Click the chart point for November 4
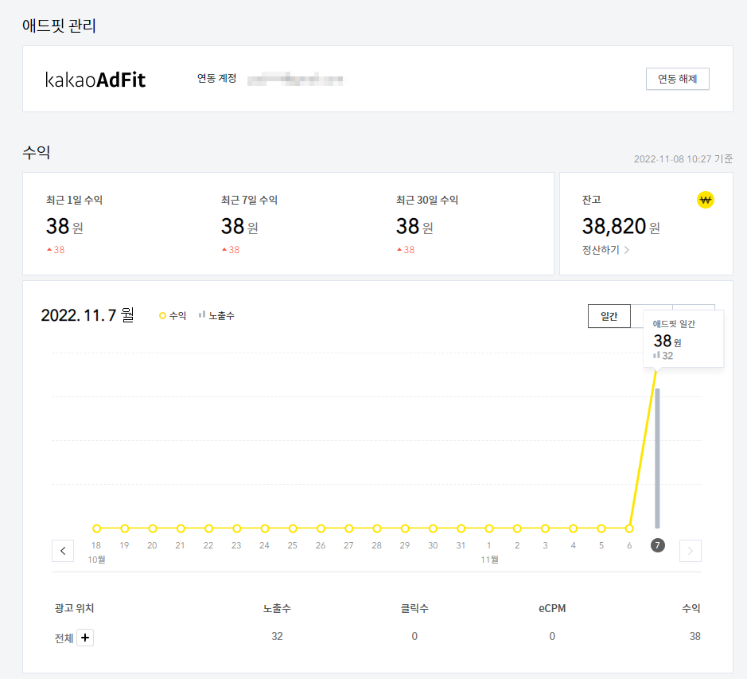Viewport: 747px width, 679px height. (x=573, y=529)
